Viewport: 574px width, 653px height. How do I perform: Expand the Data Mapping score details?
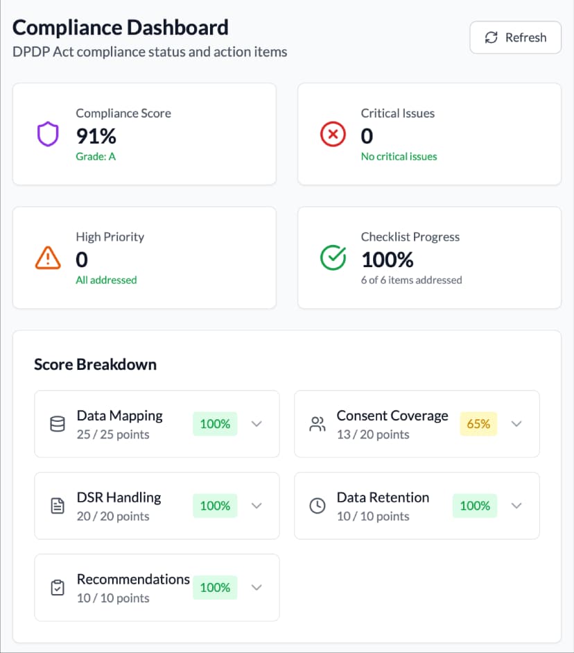(256, 424)
